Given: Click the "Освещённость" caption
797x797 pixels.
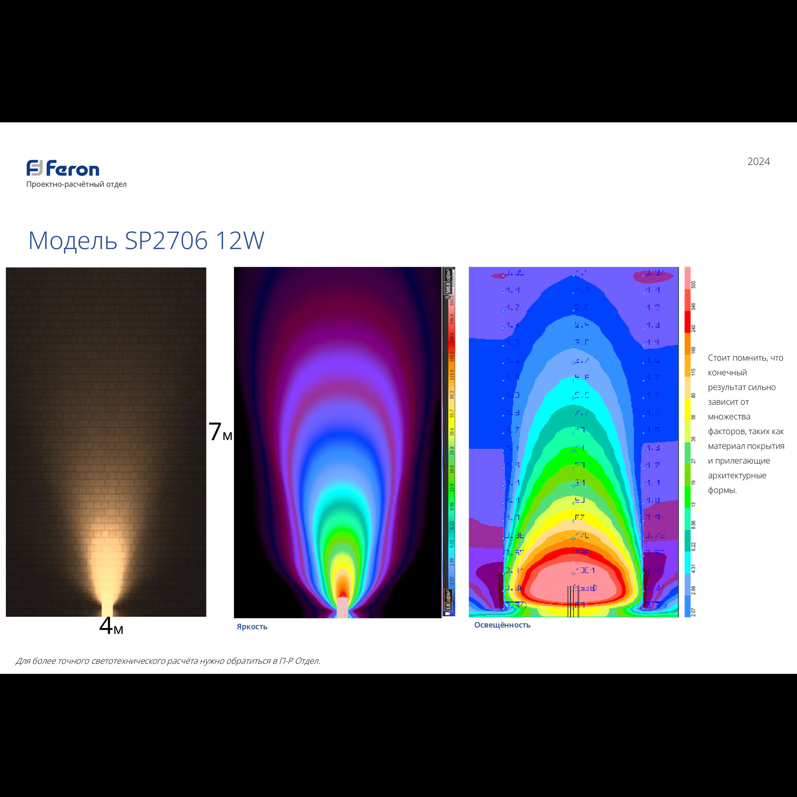Looking at the screenshot, I should coord(502,625).
